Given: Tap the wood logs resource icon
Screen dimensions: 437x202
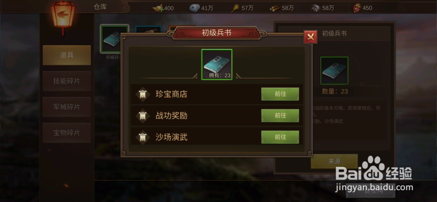Looking at the screenshot, I should [x=275, y=8].
